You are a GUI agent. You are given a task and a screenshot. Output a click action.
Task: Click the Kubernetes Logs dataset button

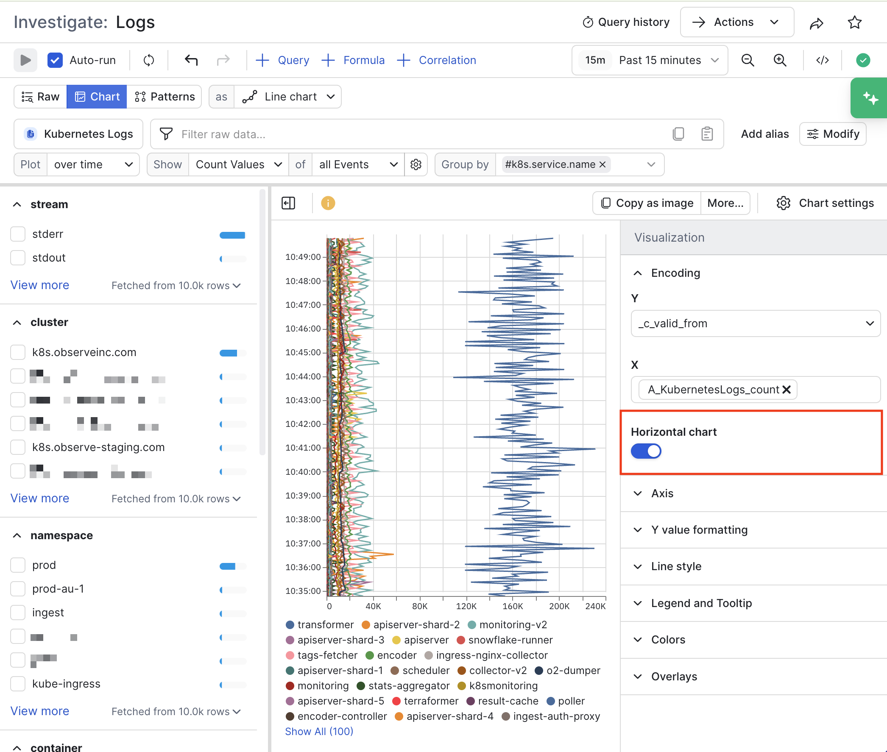point(78,134)
